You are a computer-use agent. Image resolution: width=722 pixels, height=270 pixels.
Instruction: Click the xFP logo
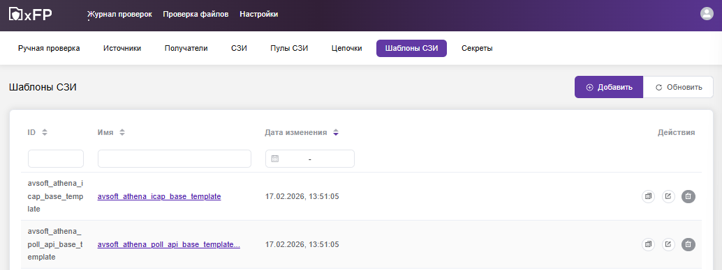(x=31, y=14)
